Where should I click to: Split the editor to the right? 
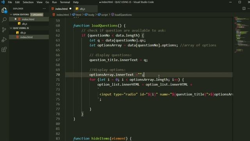(x=244, y=9)
